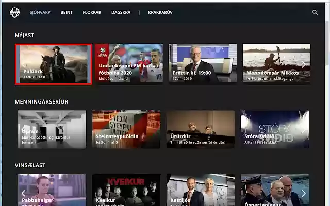Open the Pabbahelgar card

[52, 190]
